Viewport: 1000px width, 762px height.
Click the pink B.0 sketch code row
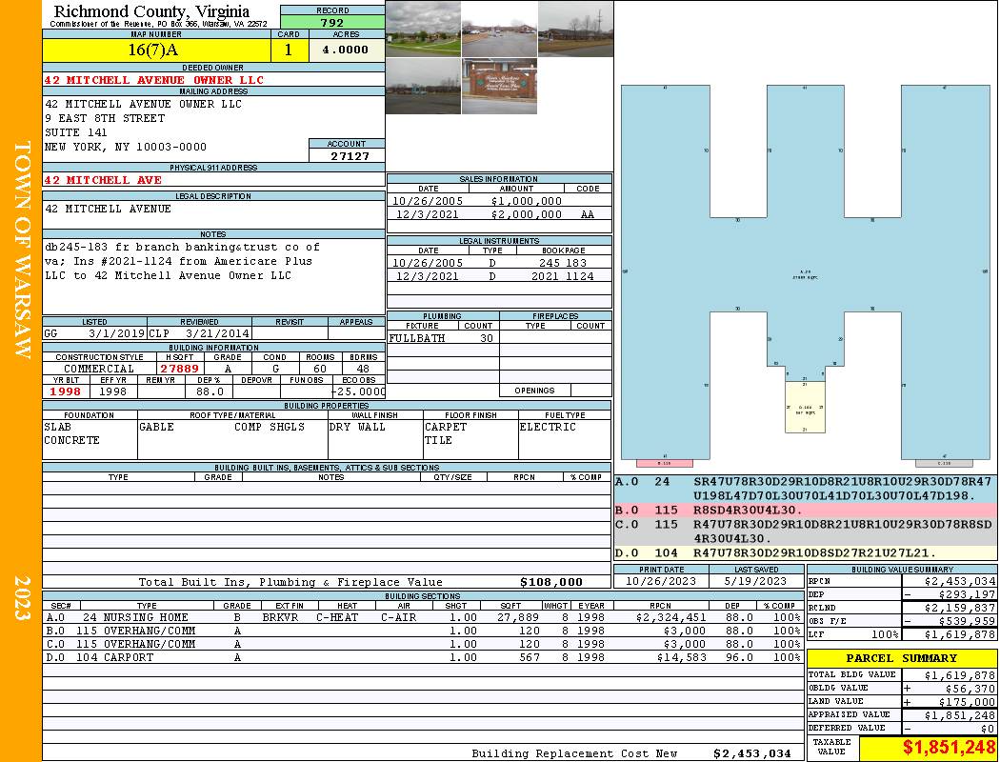[805, 511]
